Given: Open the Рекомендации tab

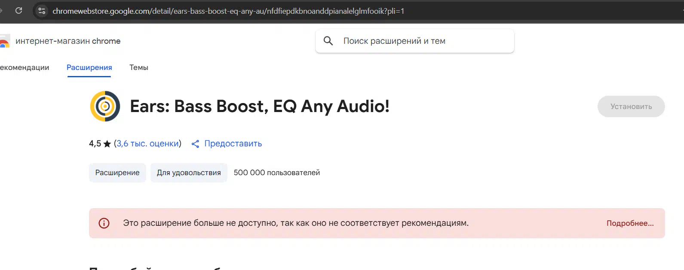Looking at the screenshot, I should (x=25, y=67).
